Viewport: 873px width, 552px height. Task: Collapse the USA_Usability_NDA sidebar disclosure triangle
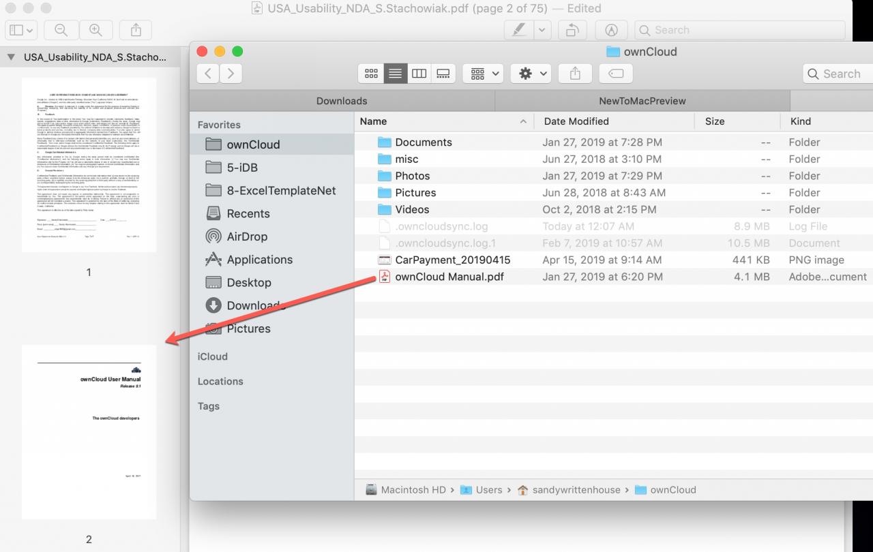click(10, 57)
